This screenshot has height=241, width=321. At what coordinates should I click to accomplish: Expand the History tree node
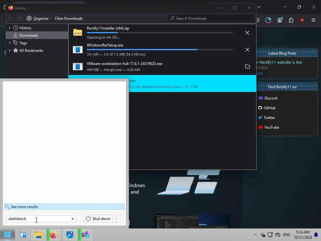click(9, 28)
